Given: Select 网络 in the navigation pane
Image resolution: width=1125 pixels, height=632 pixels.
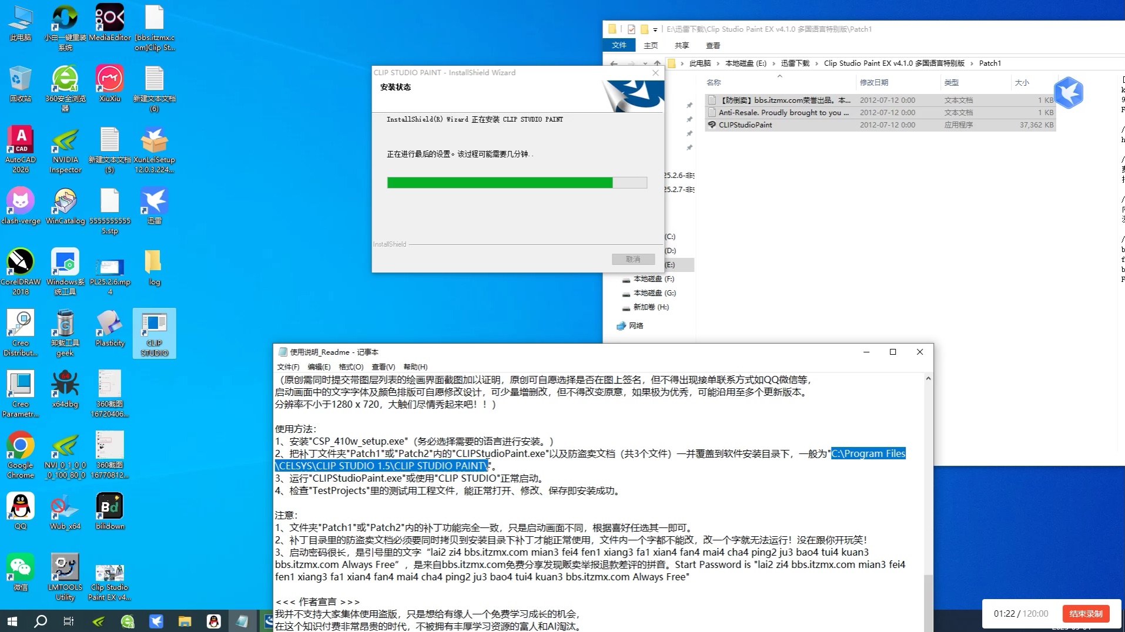Looking at the screenshot, I should pyautogui.click(x=630, y=326).
